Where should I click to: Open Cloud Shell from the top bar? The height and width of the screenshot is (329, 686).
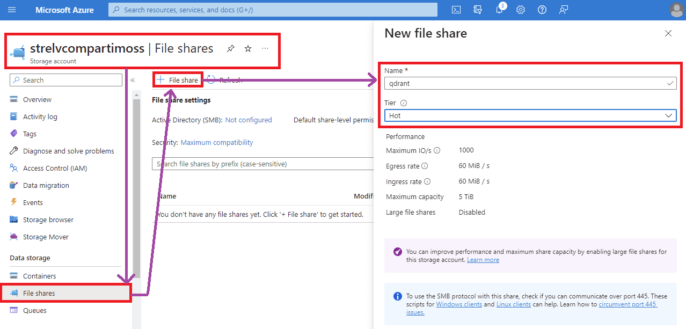pos(456,10)
